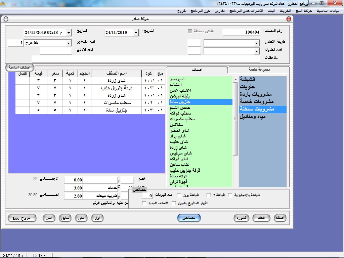Go to next record with تالى button
This screenshot has width=344, height=258.
click(80, 218)
